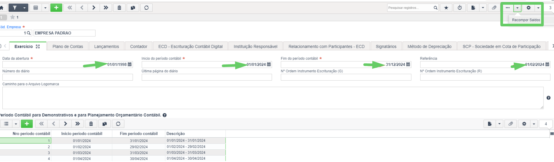Open calendar for Inicio do período contábil

click(269, 64)
